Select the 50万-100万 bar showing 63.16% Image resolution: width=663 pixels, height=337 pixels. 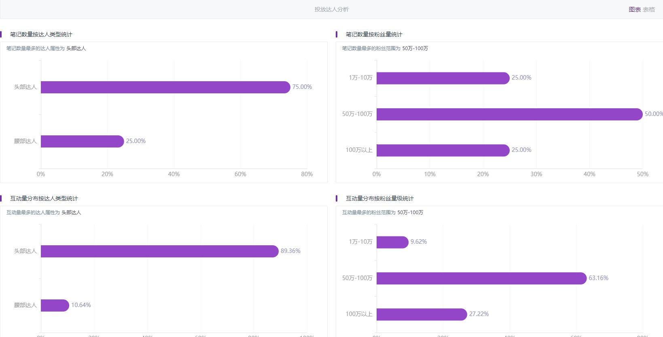click(x=481, y=278)
